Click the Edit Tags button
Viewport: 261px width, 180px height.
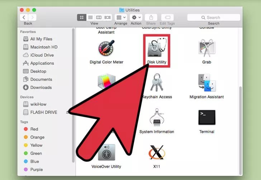coord(167,17)
